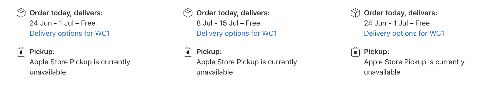Screen dimensions: 486x98
Task: Select the '24 Jun - 1 Jul – Free' text at right
Action: 397,23
